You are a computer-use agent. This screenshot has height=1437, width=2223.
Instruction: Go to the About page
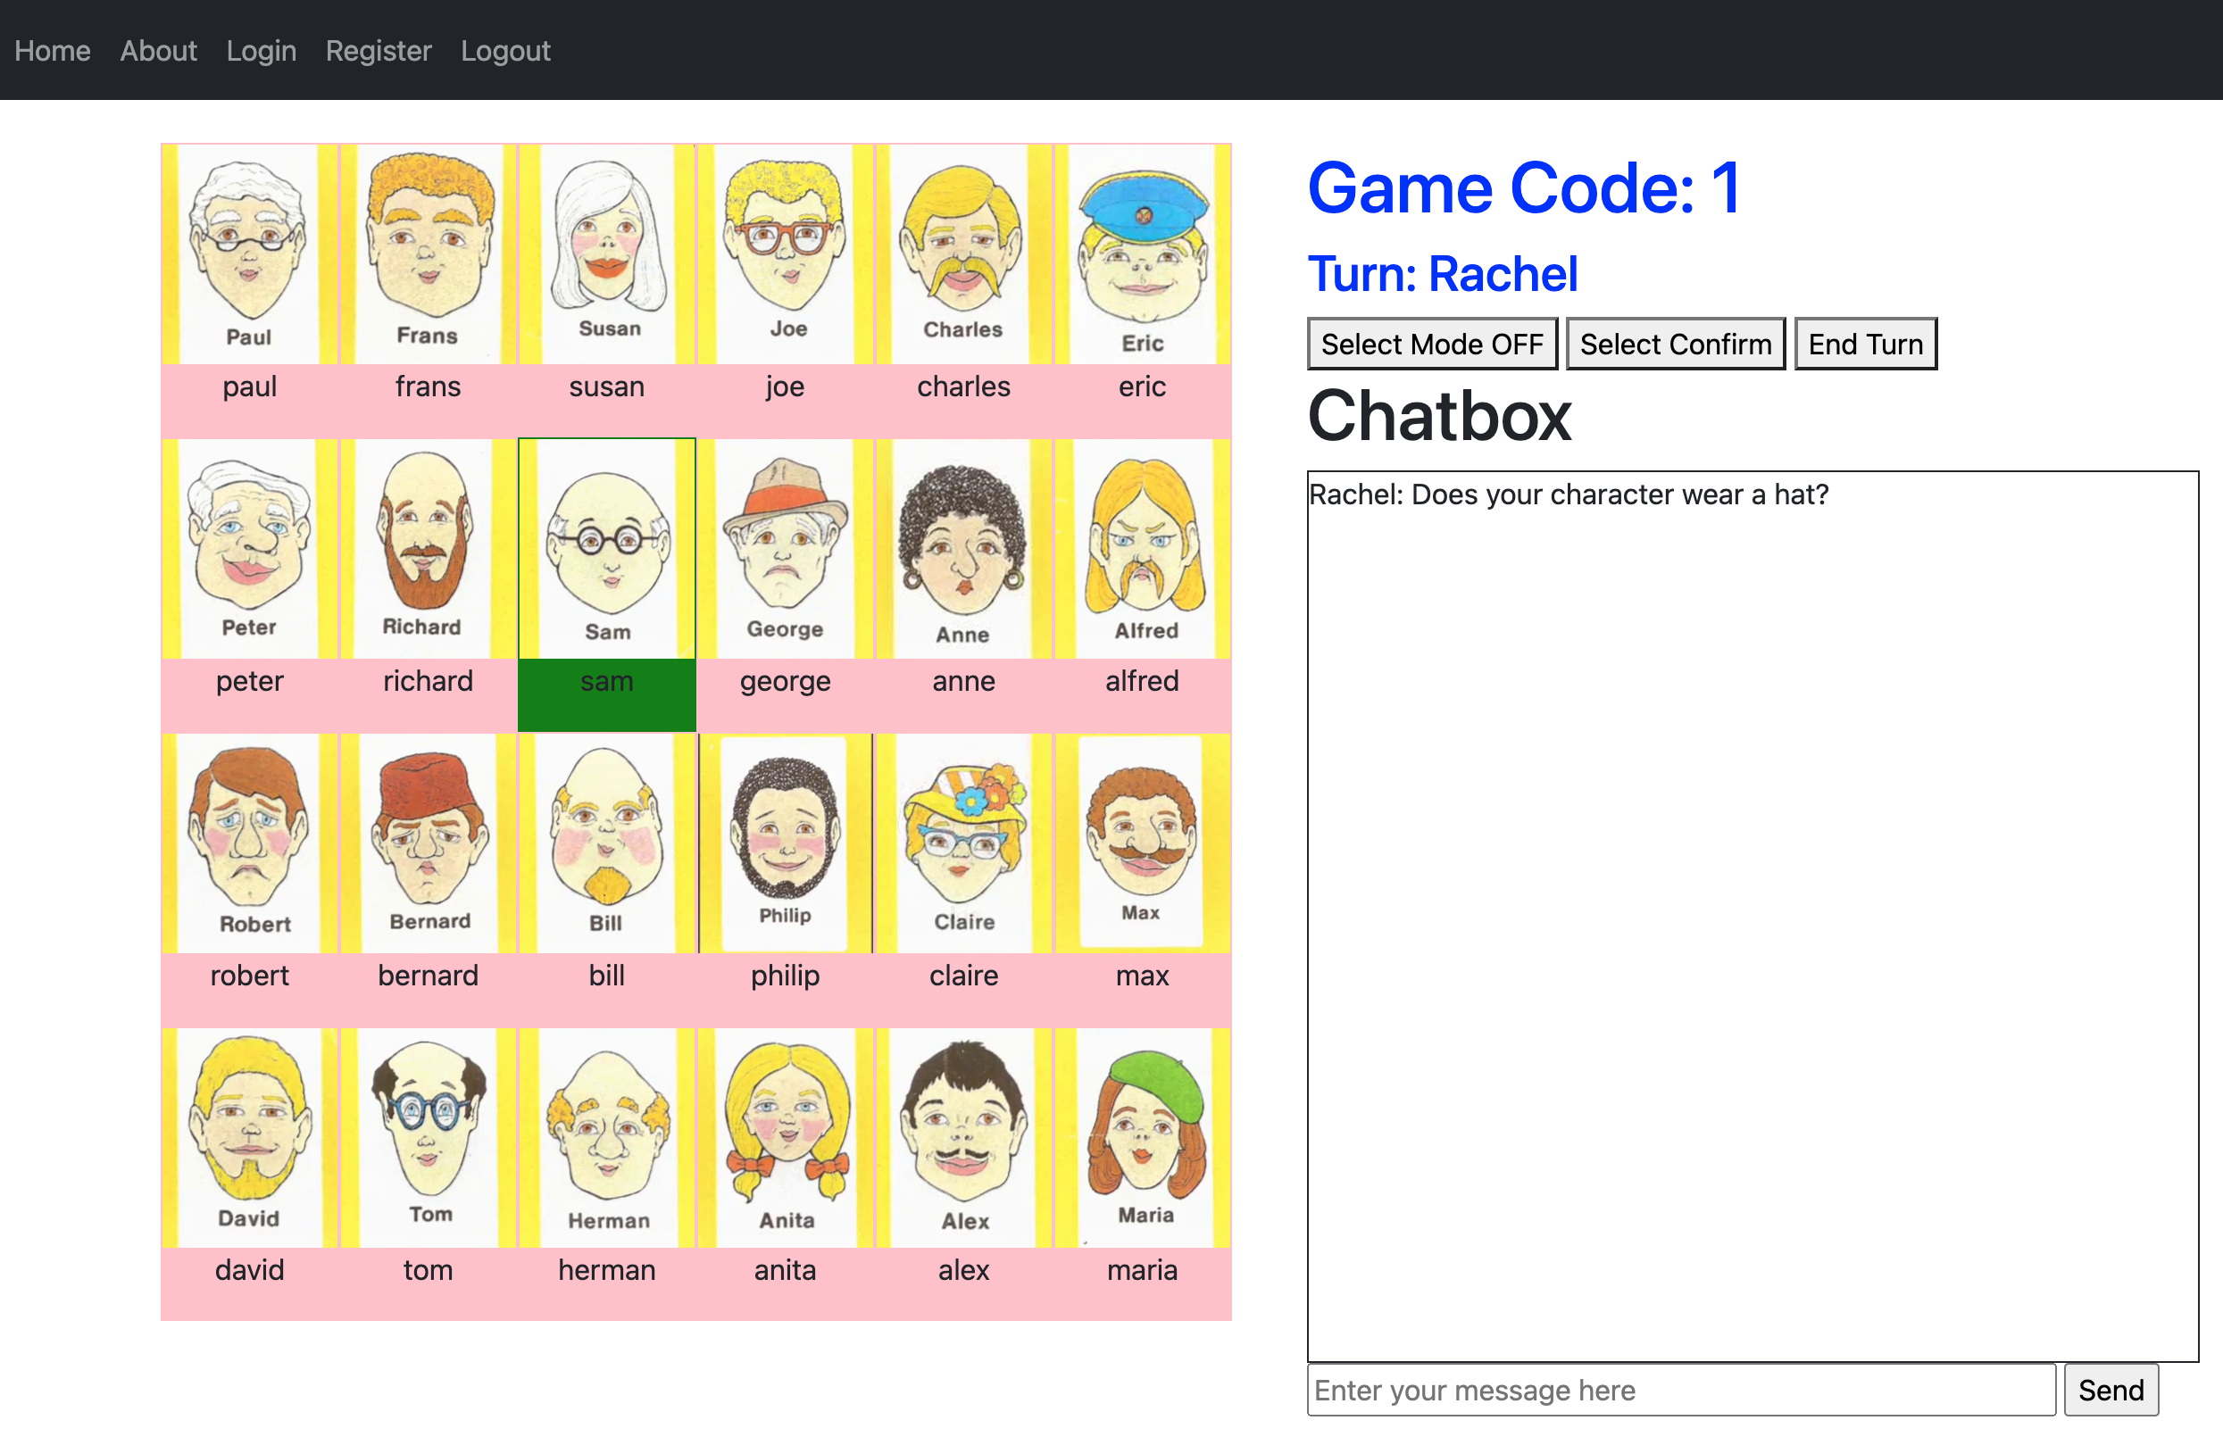[x=159, y=50]
